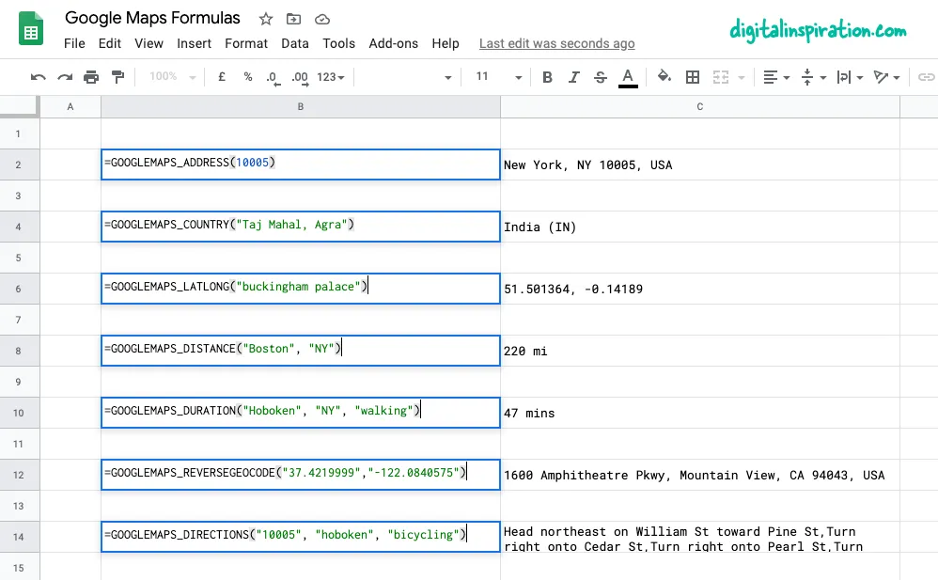Open the zoom level dropdown
The height and width of the screenshot is (580, 938).
(171, 77)
